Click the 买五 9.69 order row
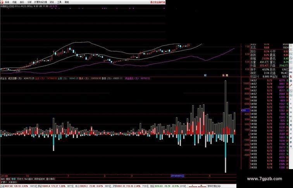 269,48
